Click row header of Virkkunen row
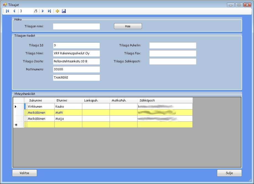 pyautogui.click(x=18, y=106)
